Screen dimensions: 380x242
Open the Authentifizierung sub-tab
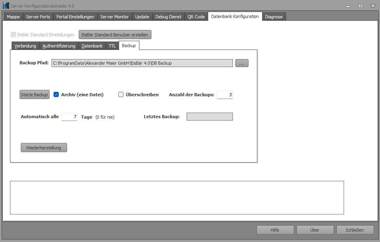(59, 46)
